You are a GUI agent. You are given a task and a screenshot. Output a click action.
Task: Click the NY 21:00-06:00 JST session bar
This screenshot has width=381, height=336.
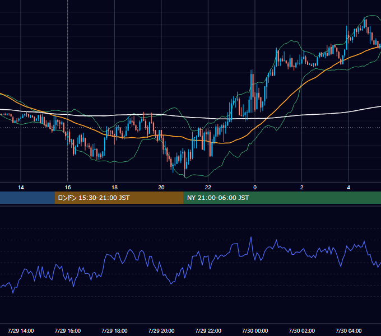[x=282, y=198]
